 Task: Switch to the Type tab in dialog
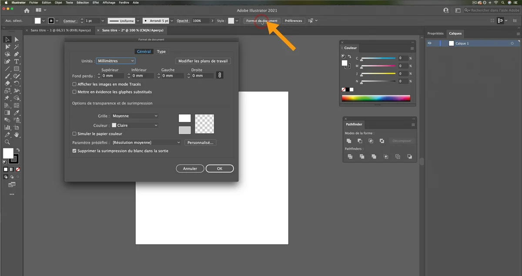click(x=161, y=51)
